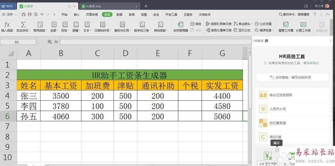Screen dimensions: 335x166
Task: Click the search commands (查找命令) box
Action: coord(294,14)
